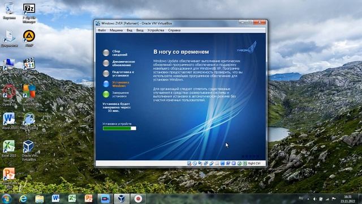Click the hard disk activity icon in VirtualBox status bar
Screen dimensions: 362x204
click(x=189, y=163)
